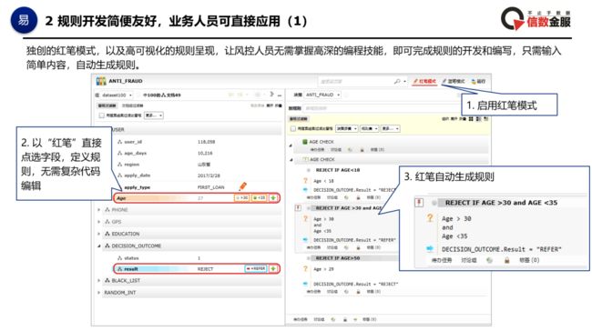
Task: Expand the GPS tree node
Action: pos(99,222)
